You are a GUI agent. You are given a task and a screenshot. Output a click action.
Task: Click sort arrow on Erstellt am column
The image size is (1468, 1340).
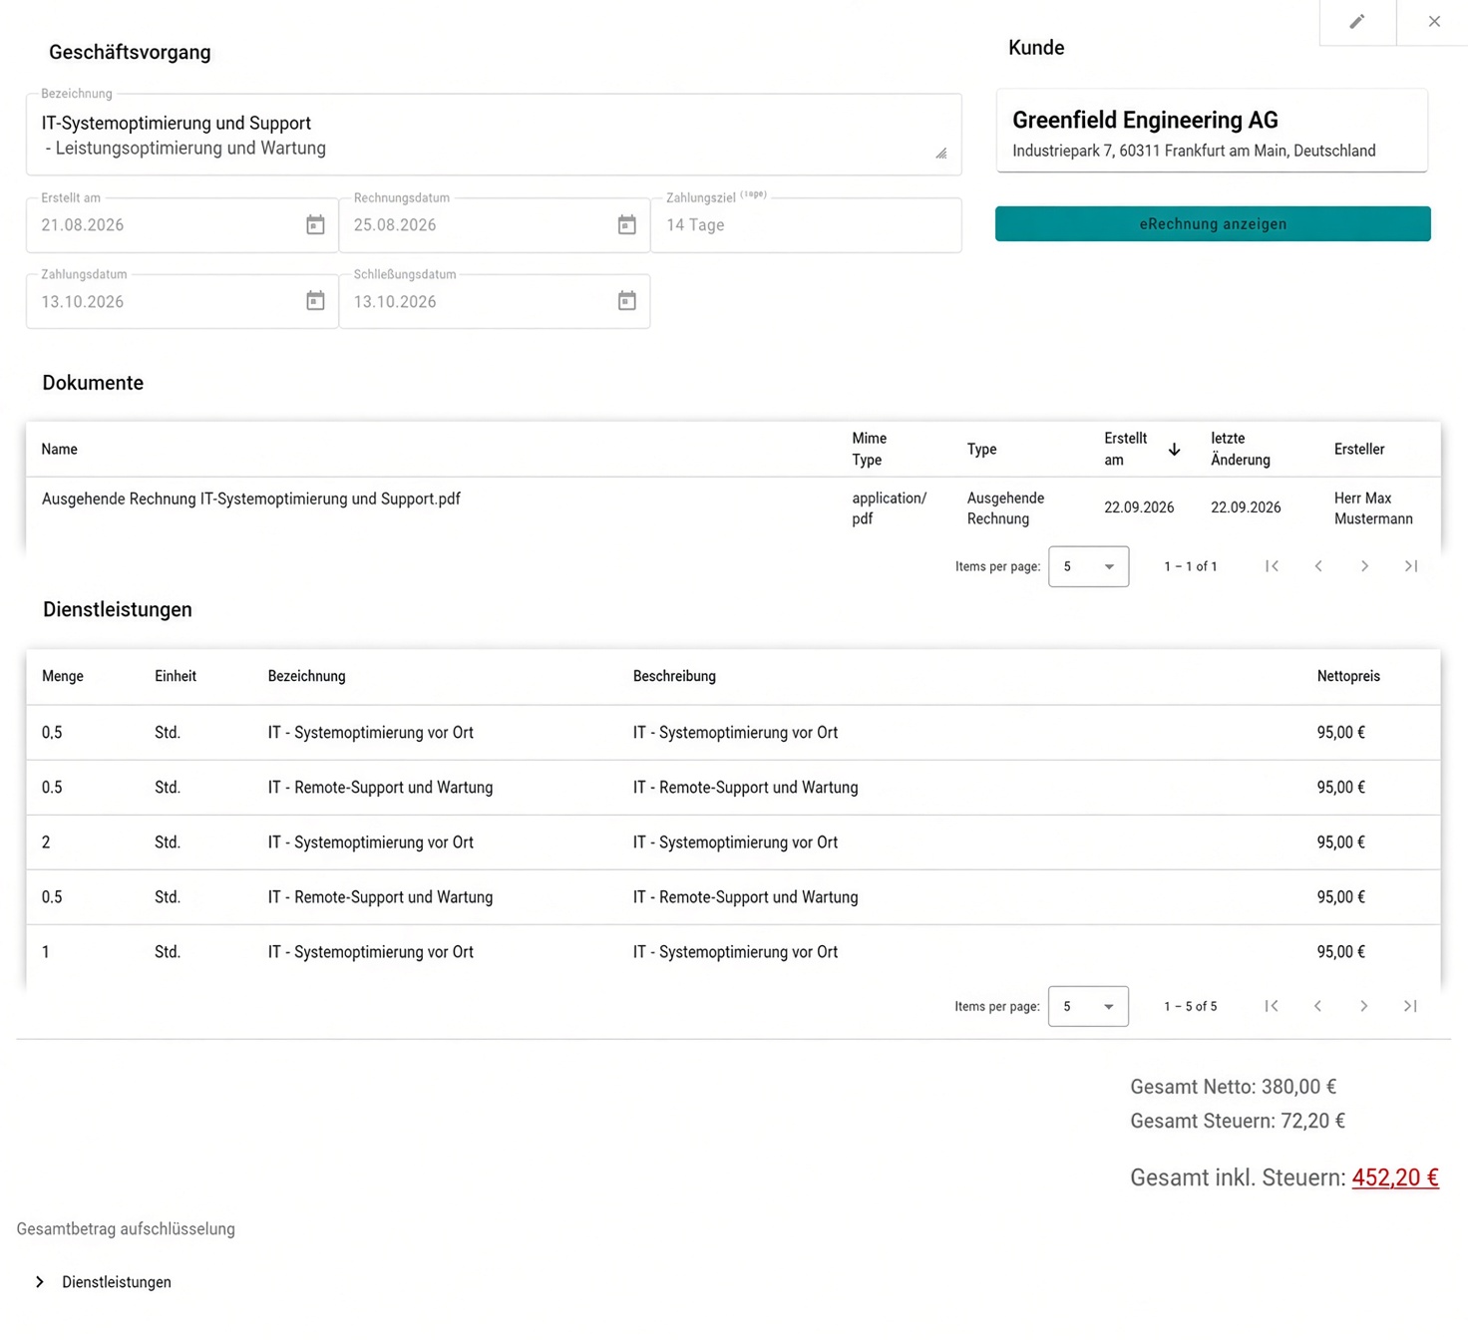point(1175,450)
